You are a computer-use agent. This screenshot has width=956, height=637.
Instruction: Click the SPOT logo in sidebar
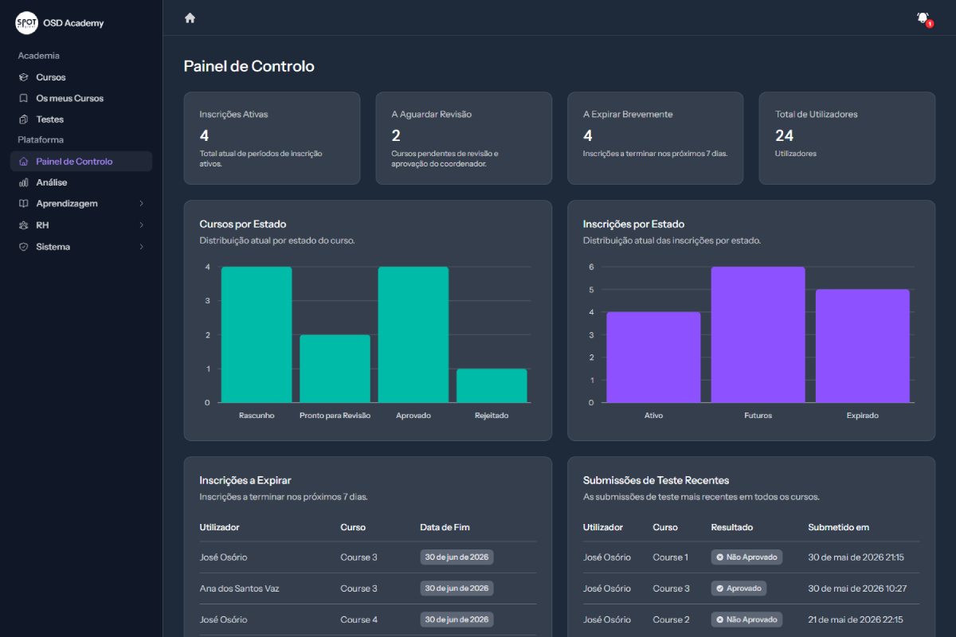[x=26, y=23]
